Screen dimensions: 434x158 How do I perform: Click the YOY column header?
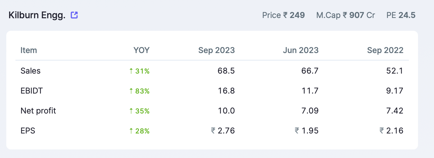[x=141, y=50]
